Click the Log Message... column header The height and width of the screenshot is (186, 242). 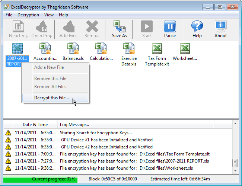pyautogui.click(x=136, y=125)
